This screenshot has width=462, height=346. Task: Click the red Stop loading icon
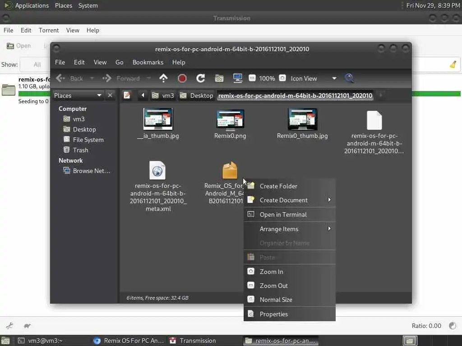click(182, 78)
